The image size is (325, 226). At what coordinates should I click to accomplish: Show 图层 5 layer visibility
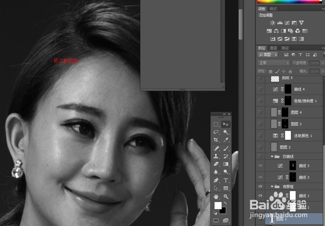point(260,78)
